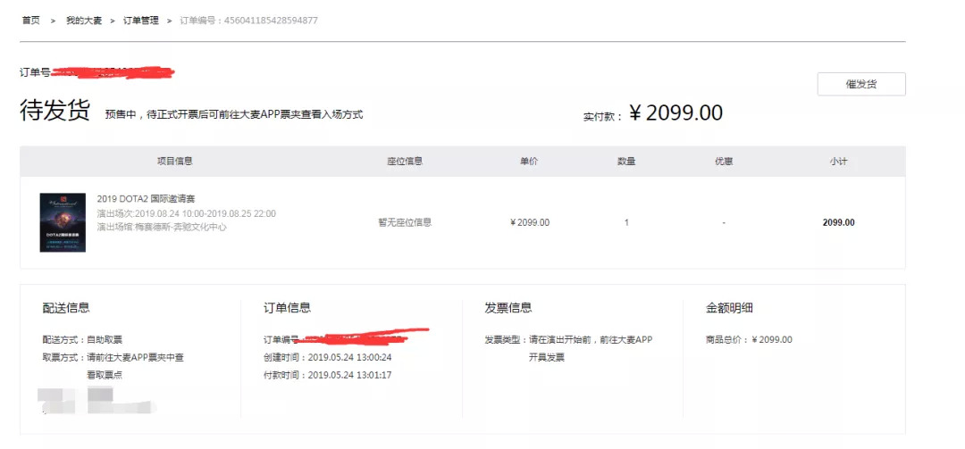The image size is (965, 449).
Task: Select the 座位信息 column header
Action: pyautogui.click(x=405, y=162)
